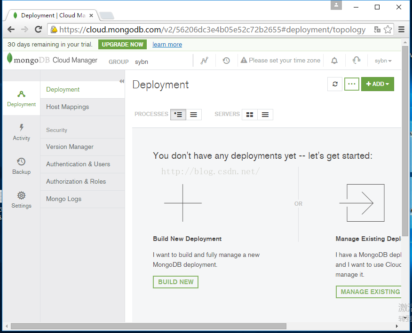Viewport: 412px width, 333px height.
Task: Open Authentication & Users menu item
Action: point(82,164)
